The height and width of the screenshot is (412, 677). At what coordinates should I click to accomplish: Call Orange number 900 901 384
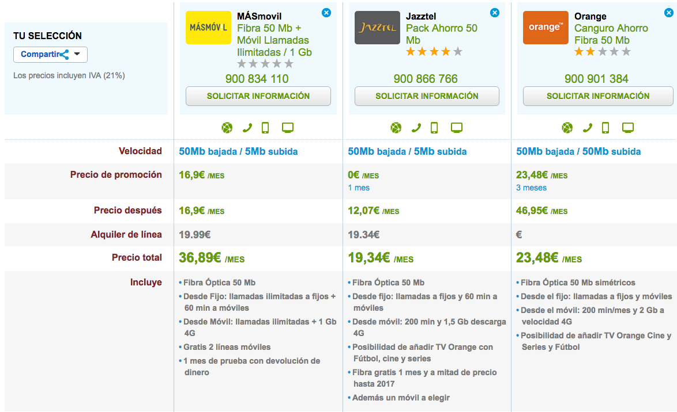596,79
